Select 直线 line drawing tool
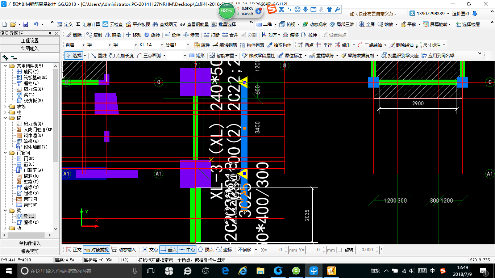The height and width of the screenshot is (278, 495). click(x=99, y=55)
